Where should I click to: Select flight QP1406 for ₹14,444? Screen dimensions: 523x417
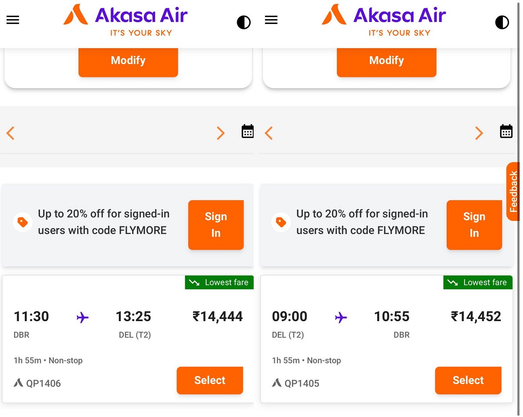click(x=210, y=380)
